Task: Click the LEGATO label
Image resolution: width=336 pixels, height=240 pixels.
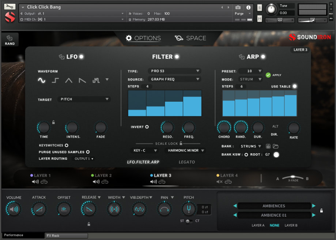Action: tap(187, 162)
